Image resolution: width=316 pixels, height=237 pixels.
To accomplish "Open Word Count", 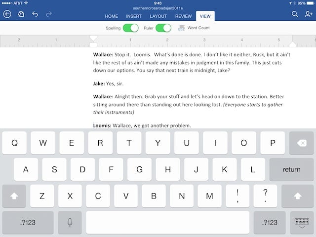I will 194,28.
